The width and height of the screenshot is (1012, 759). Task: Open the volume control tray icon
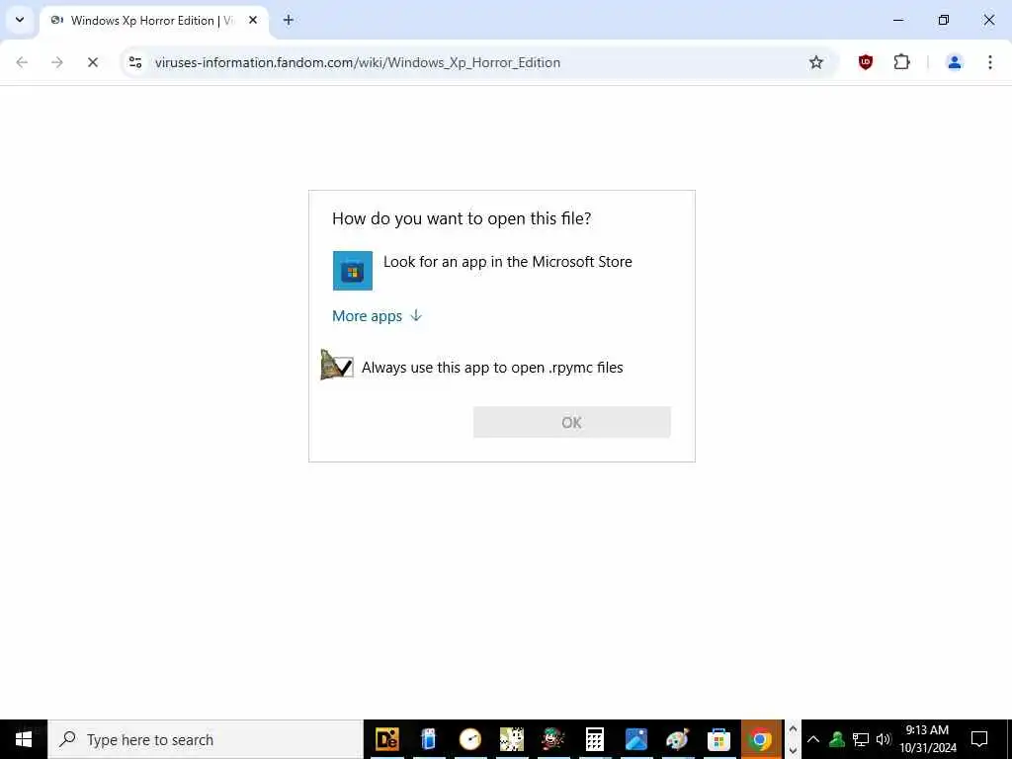[x=883, y=739]
